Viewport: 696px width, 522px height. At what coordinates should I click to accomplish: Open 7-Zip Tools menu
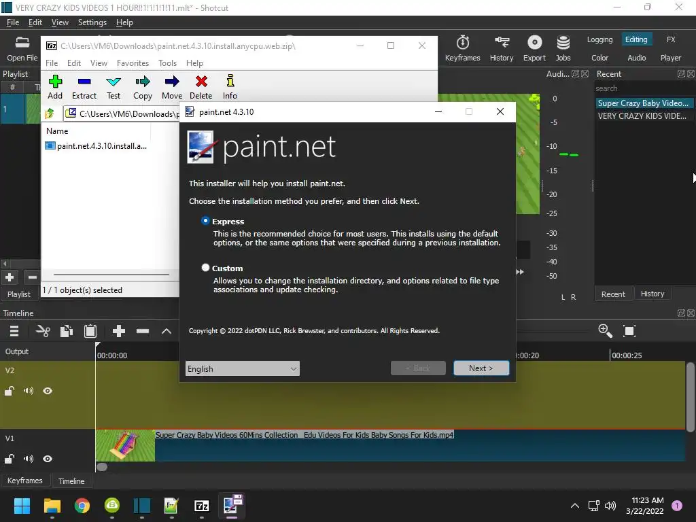(167, 63)
